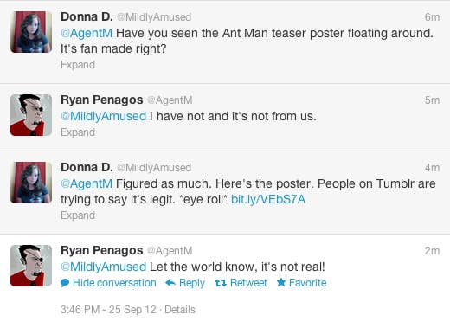Click the 6m timestamp on first tweet
Viewport: 450px width, 328px height.
click(x=432, y=17)
